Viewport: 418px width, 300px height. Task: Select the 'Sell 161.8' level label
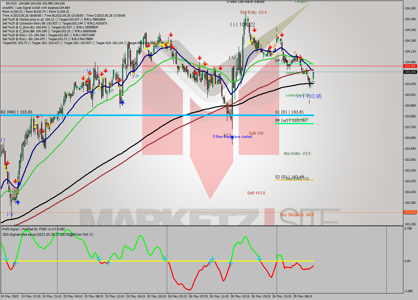[x=256, y=193]
